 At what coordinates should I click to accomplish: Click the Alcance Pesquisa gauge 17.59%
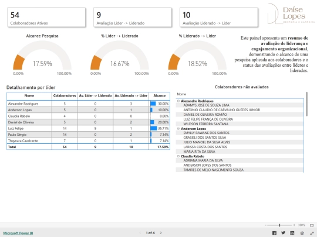42,56
